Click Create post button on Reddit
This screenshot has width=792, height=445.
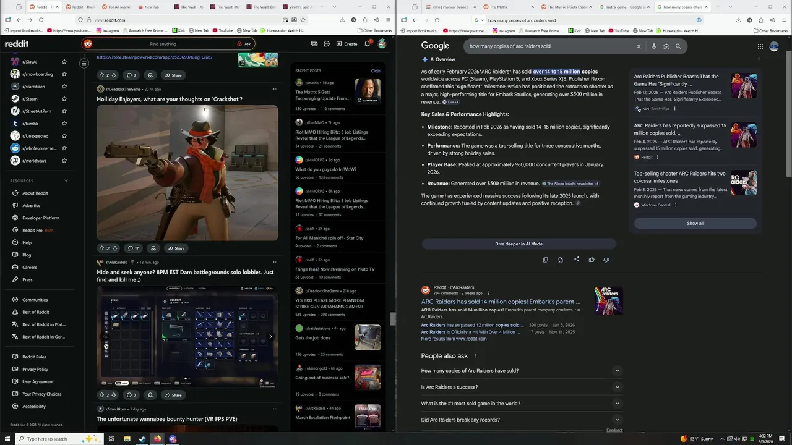pyautogui.click(x=346, y=44)
